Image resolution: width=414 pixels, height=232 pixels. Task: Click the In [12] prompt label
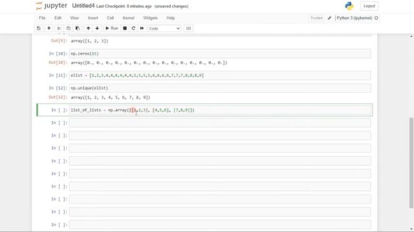58,88
